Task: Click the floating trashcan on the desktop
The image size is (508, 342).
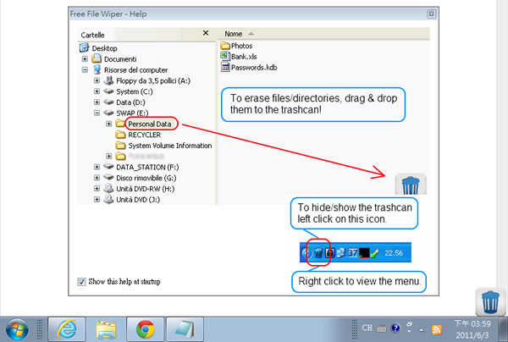Action: (490, 302)
